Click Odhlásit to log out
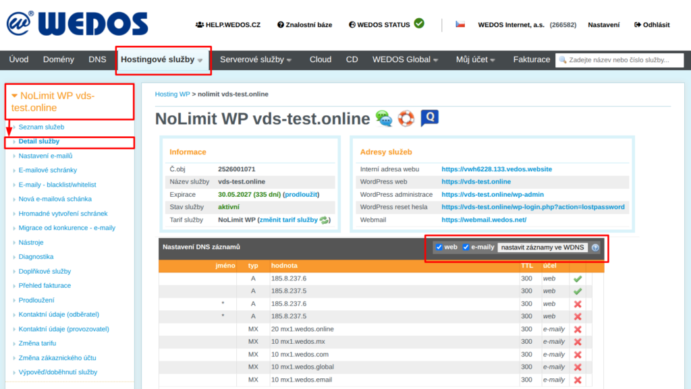This screenshot has height=389, width=691. tap(652, 25)
